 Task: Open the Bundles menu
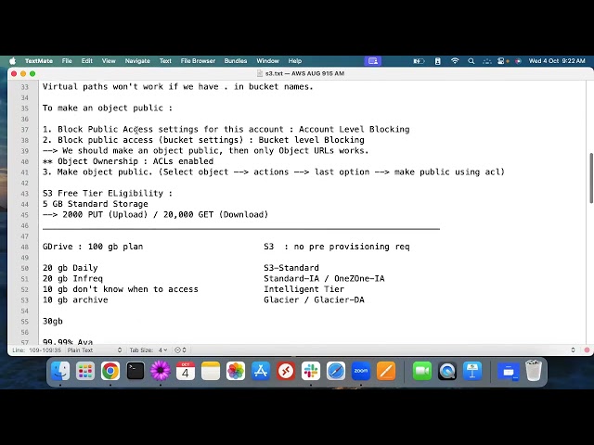(x=236, y=61)
